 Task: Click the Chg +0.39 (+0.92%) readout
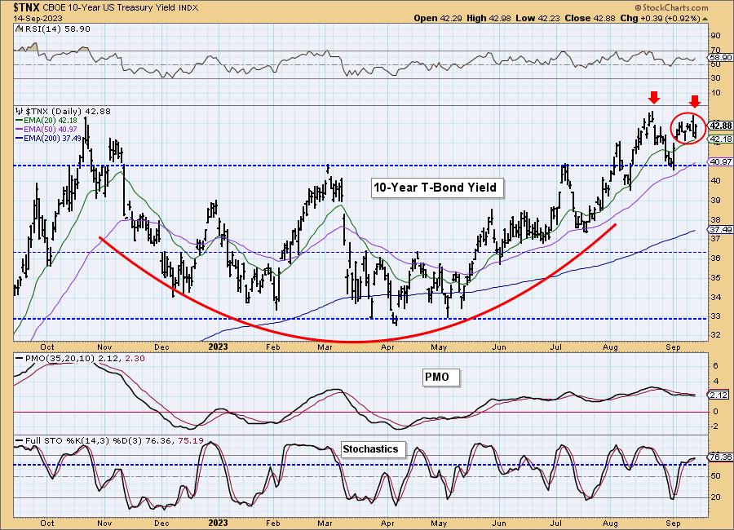[x=660, y=19]
